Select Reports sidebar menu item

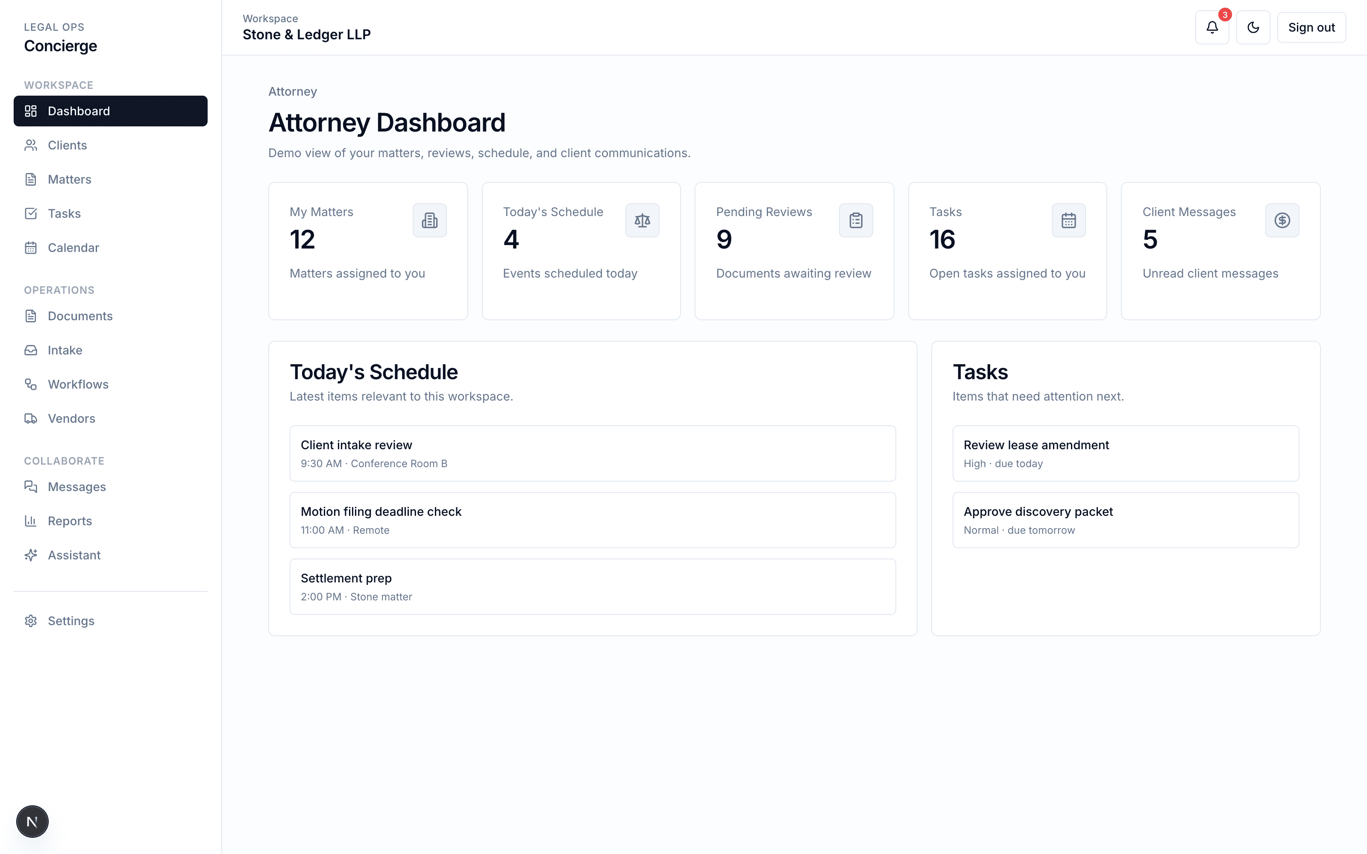pyautogui.click(x=111, y=521)
